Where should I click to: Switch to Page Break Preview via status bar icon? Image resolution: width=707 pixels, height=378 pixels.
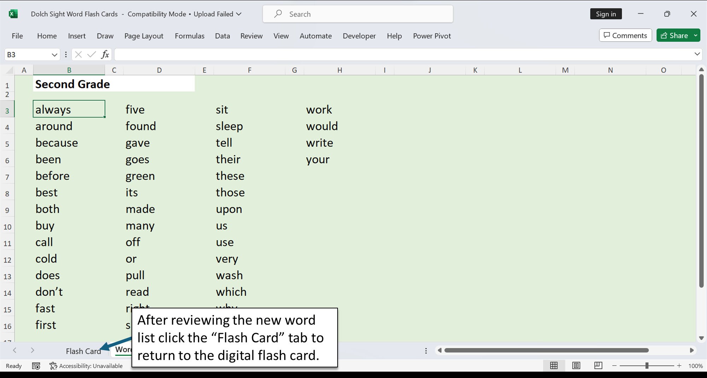point(597,366)
